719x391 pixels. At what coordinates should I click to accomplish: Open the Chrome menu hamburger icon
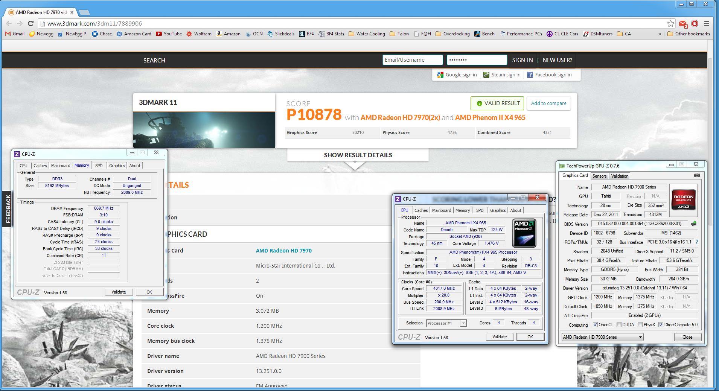pos(707,23)
